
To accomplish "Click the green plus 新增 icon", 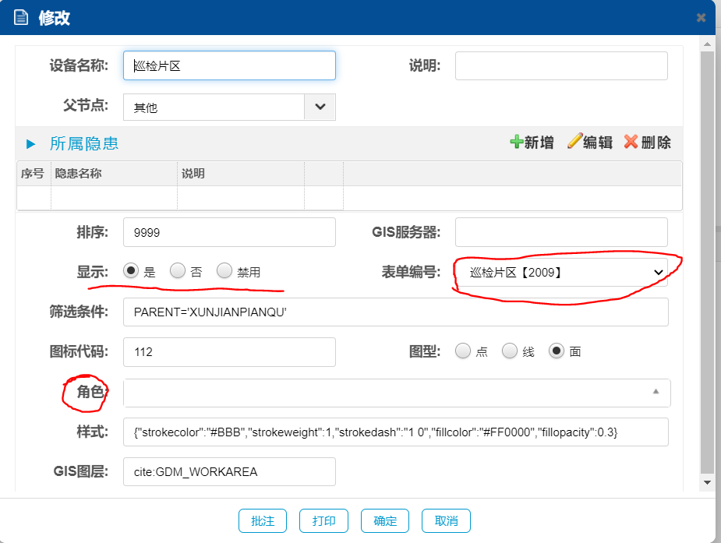I will coord(516,142).
